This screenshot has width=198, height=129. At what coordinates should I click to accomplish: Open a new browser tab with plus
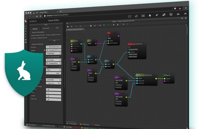pos(61,11)
